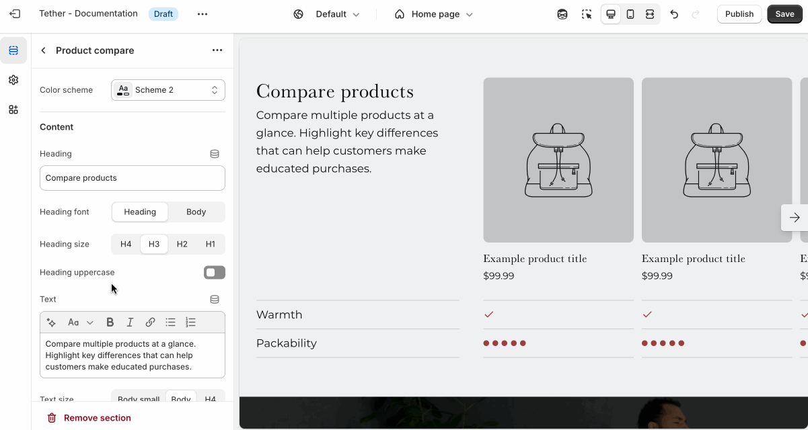Click into the Text rich editor box
Screen dimensions: 808x430
click(x=133, y=355)
